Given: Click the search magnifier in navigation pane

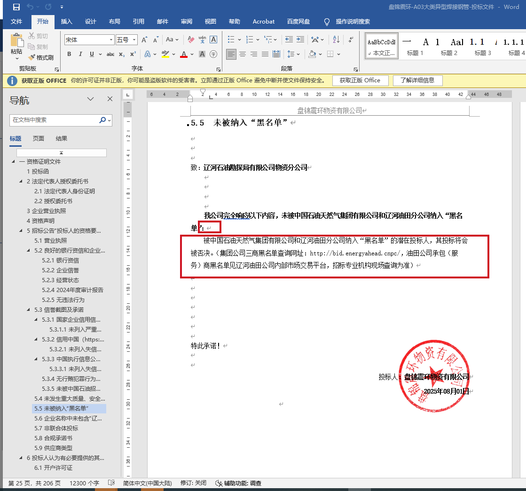Looking at the screenshot, I should pos(102,120).
